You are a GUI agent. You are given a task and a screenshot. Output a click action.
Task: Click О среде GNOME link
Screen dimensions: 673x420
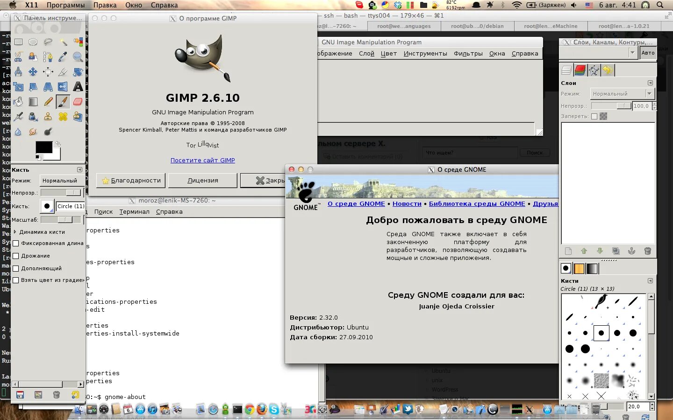point(356,203)
